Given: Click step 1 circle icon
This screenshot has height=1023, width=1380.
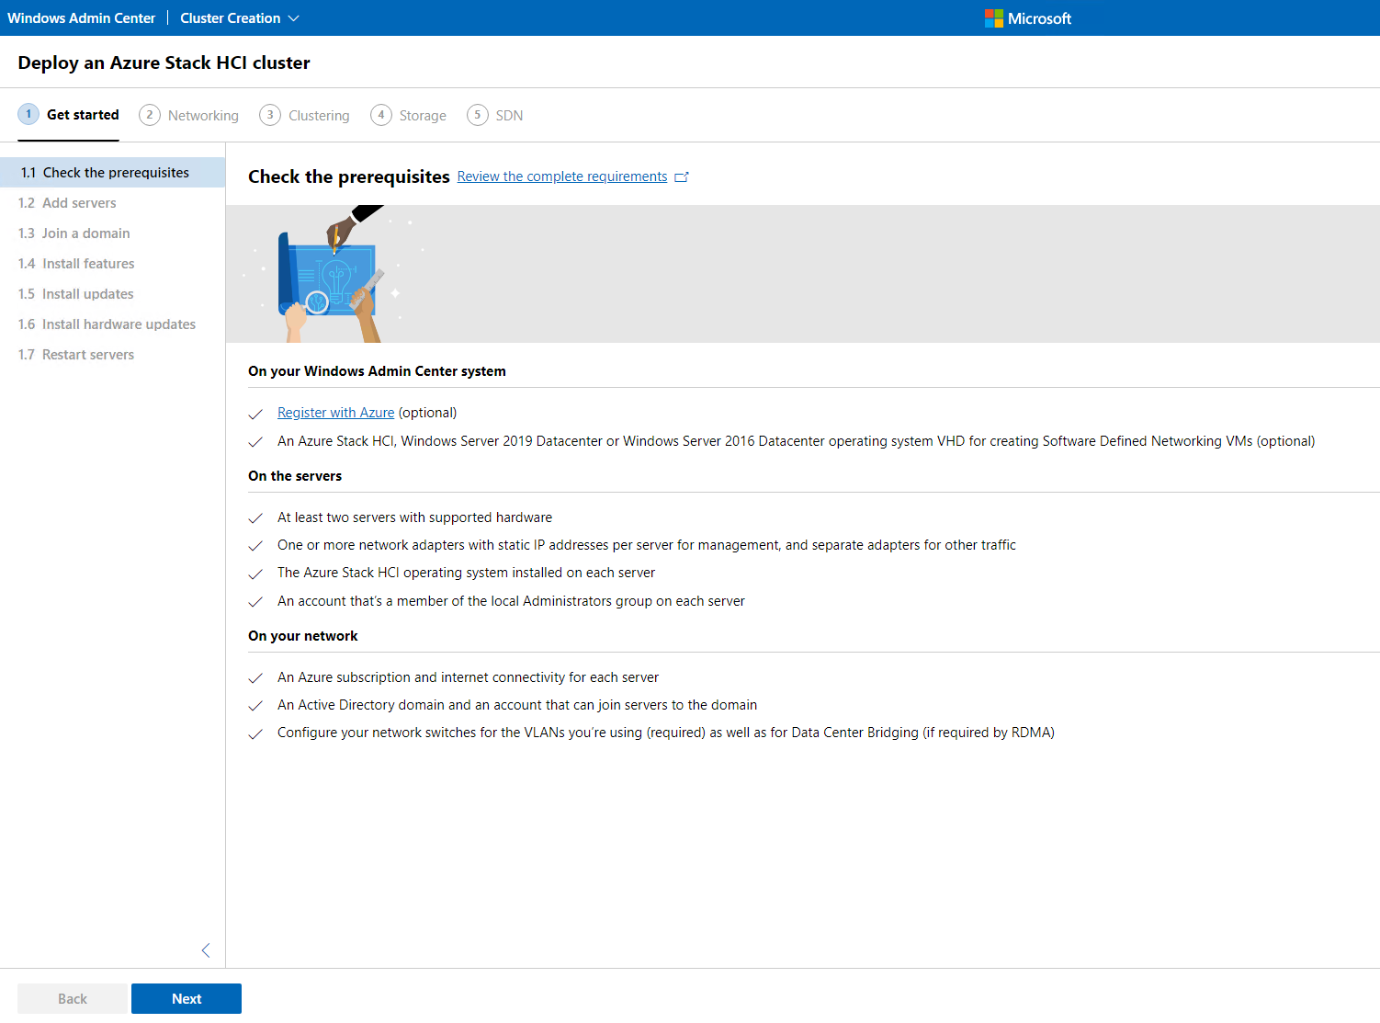Looking at the screenshot, I should coord(28,115).
